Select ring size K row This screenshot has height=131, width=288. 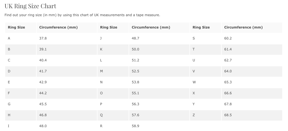[144, 49]
